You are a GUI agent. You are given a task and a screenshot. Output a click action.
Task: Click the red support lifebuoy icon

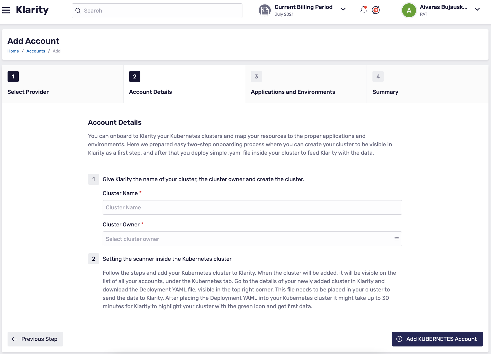(x=376, y=10)
